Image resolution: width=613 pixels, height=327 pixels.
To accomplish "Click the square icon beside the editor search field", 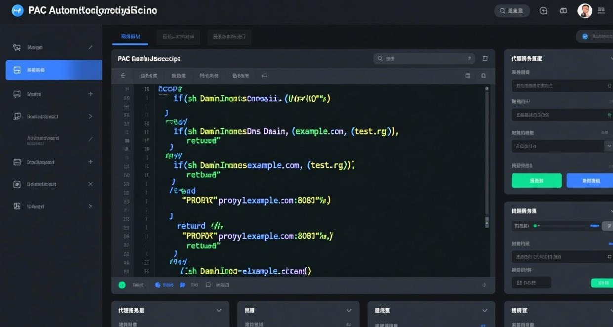I will pyautogui.click(x=485, y=58).
